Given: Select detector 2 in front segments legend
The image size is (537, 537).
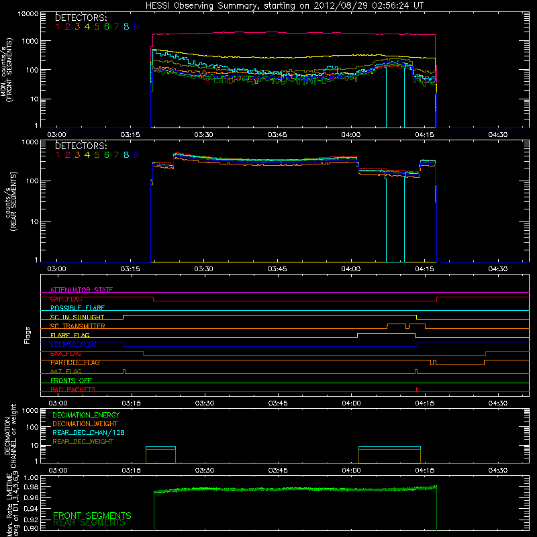Looking at the screenshot, I should coord(68,27).
